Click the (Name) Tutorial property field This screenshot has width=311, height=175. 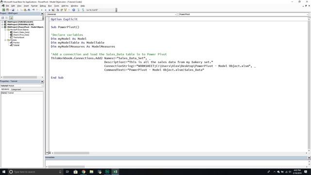[22, 93]
